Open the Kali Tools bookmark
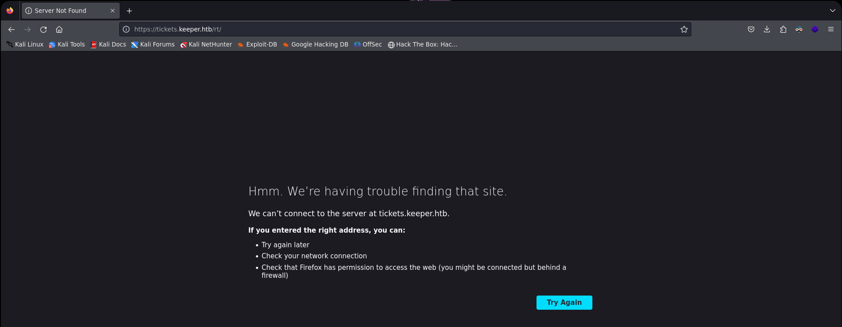Screen dimensions: 842x327 [x=67, y=44]
